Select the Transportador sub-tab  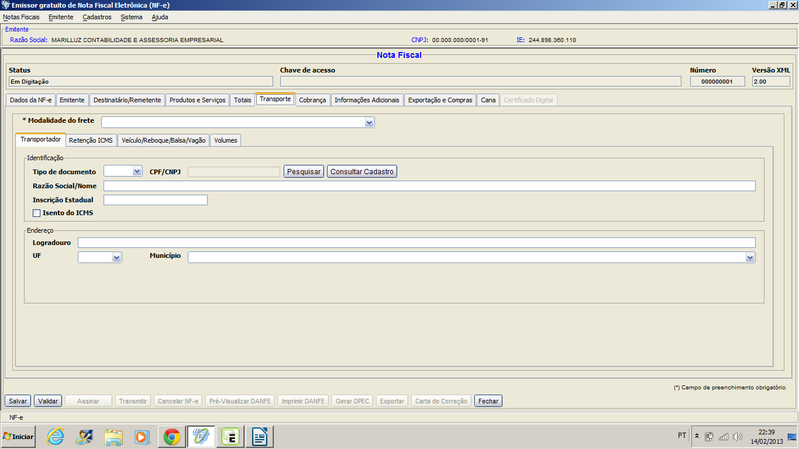40,140
